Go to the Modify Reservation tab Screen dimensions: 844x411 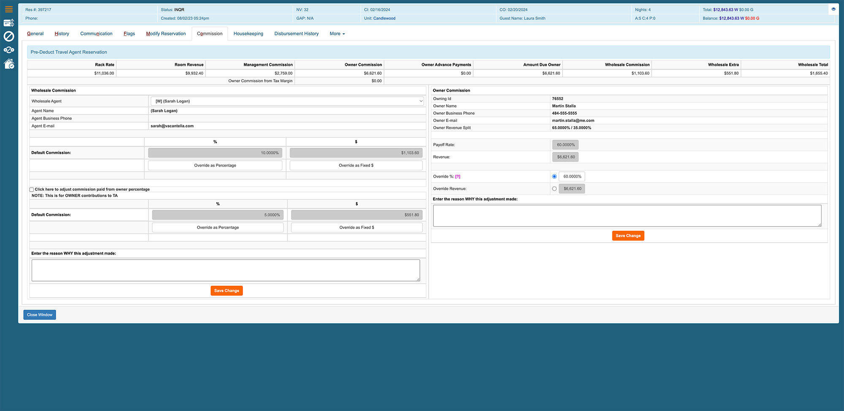tap(166, 34)
